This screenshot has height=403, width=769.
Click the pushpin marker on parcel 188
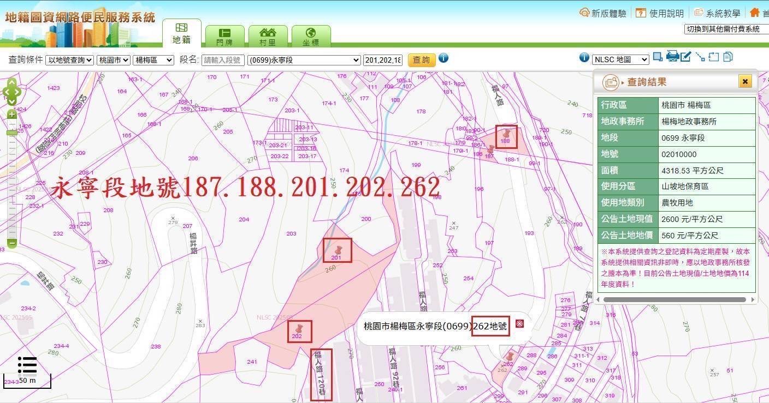click(x=507, y=133)
